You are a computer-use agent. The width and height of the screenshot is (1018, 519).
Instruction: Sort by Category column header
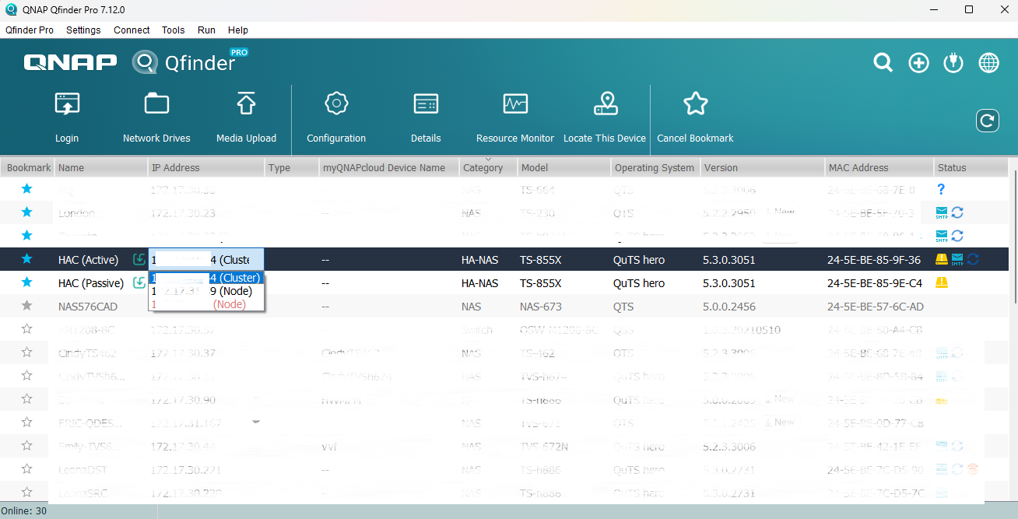click(488, 167)
